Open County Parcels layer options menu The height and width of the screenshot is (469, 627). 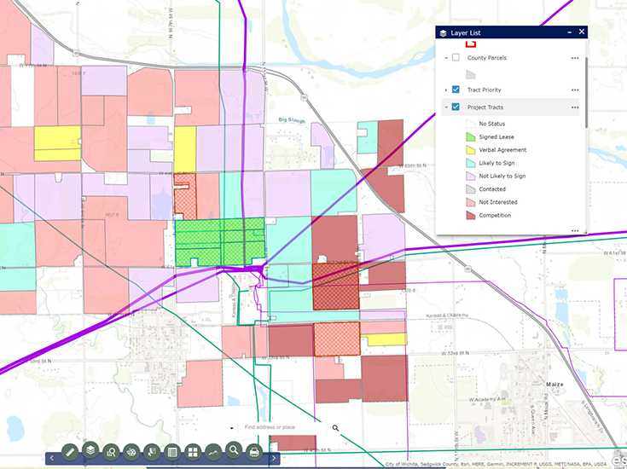point(575,58)
